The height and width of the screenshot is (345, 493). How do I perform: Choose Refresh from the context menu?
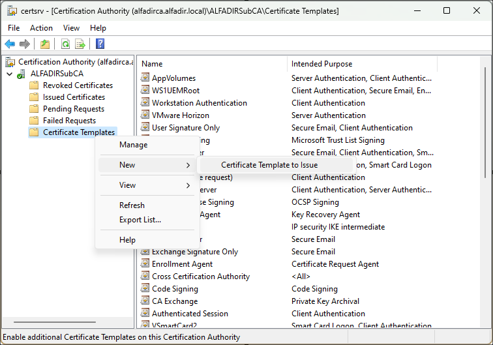tap(147, 205)
